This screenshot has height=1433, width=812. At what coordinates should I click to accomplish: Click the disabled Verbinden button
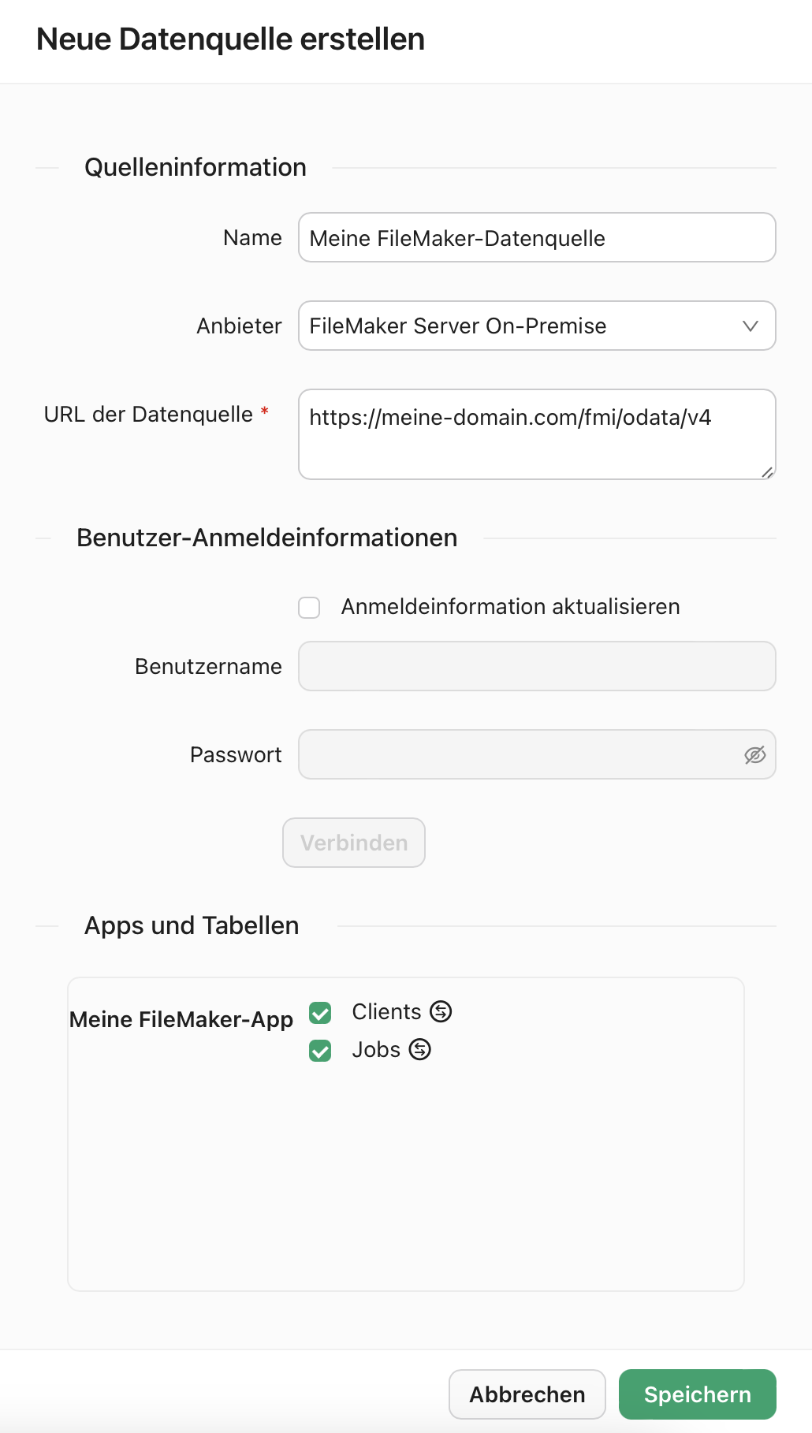click(353, 842)
